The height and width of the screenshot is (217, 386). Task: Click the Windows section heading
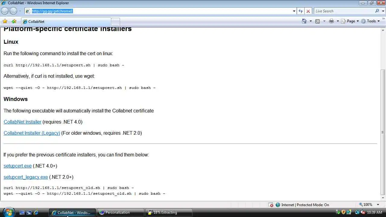16,99
